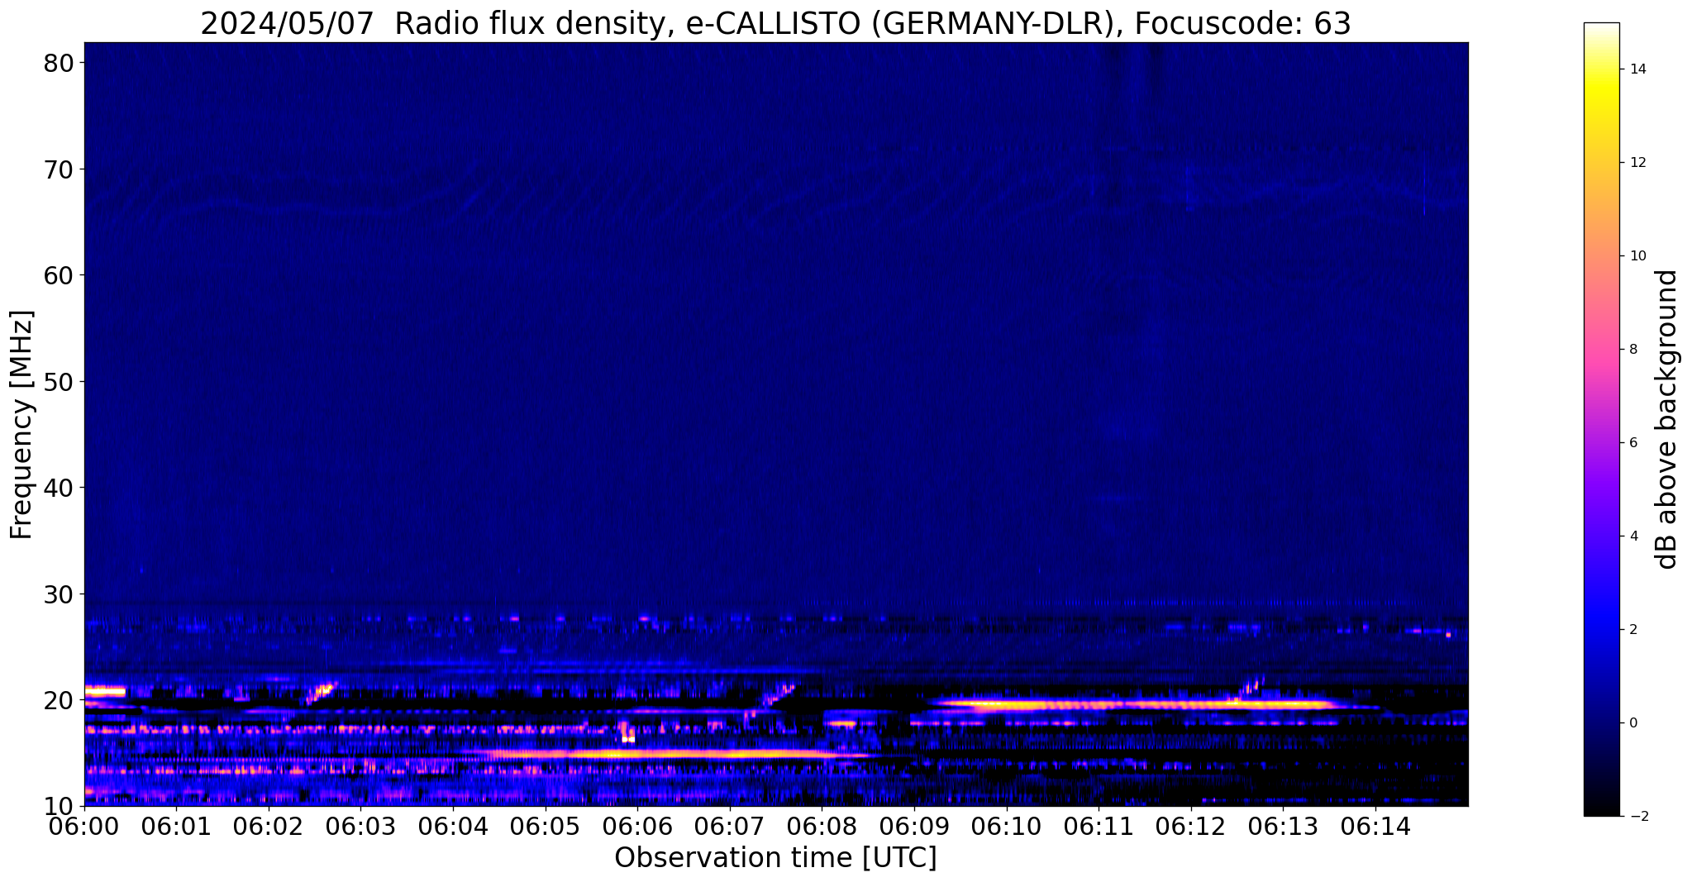This screenshot has height=882, width=1692.
Task: Click the 06:05 time tick label
Action: [545, 827]
